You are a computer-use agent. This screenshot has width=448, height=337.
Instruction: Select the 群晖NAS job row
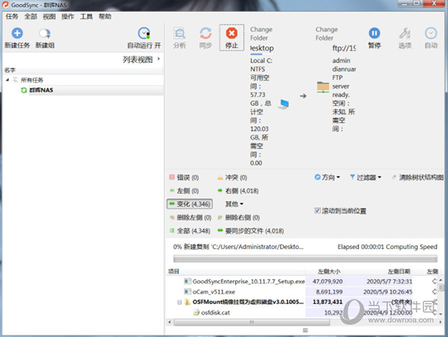click(x=96, y=90)
